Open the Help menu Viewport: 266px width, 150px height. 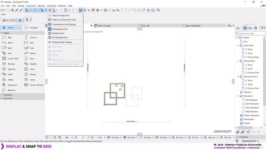[x=70, y=6]
